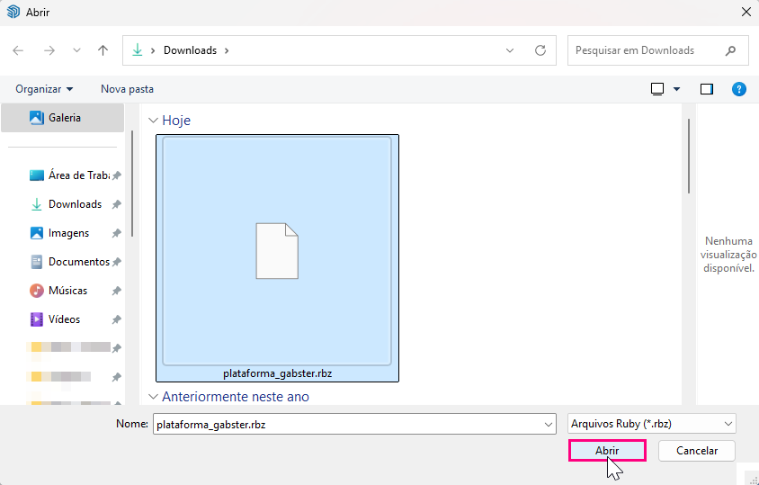The height and width of the screenshot is (485, 759).
Task: Click the Back navigation arrow
Action: tap(19, 50)
